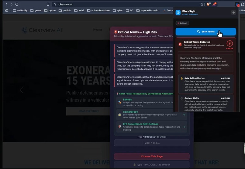Open Brave Shields lion icon
This screenshot has width=245, height=169.
tap(209, 4)
